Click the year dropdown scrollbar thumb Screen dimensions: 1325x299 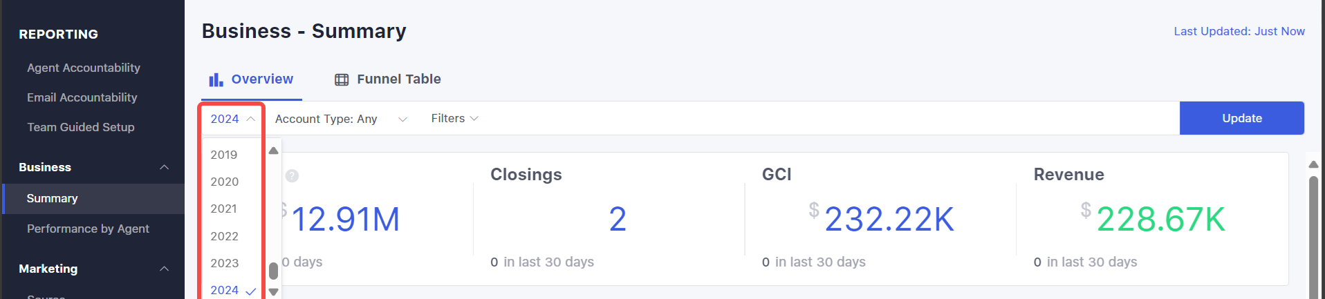click(274, 271)
